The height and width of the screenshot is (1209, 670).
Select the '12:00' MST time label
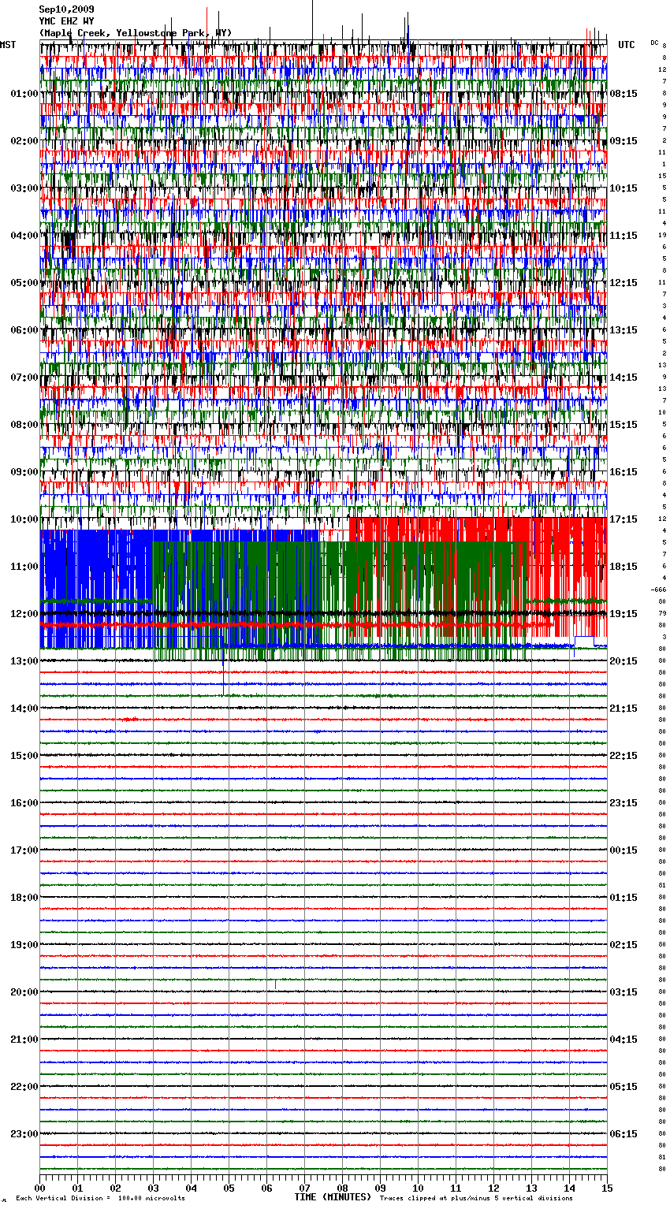(24, 614)
